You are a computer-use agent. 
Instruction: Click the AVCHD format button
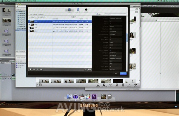click(x=89, y=69)
